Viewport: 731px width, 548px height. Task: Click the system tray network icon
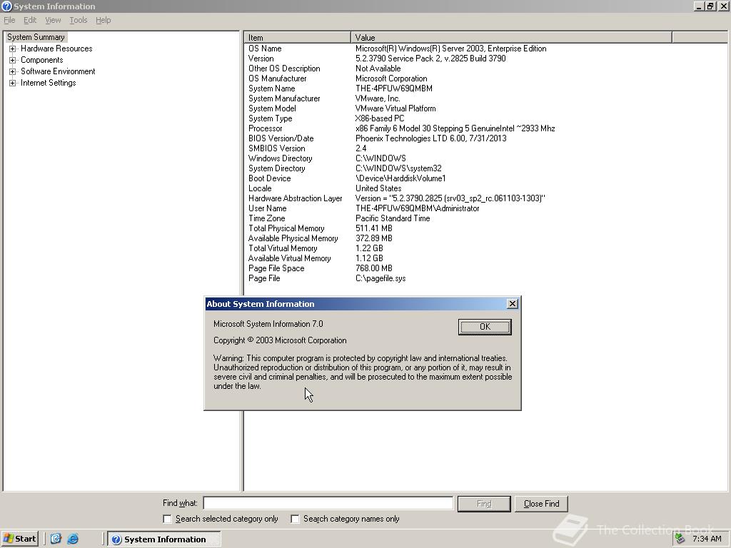coord(680,539)
